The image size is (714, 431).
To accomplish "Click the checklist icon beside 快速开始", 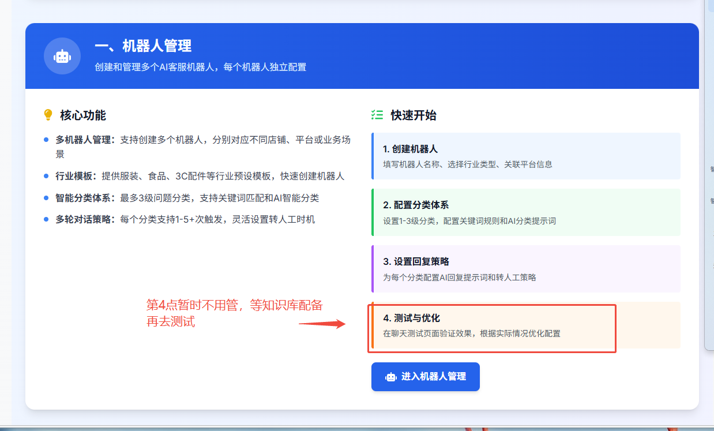I will click(377, 115).
